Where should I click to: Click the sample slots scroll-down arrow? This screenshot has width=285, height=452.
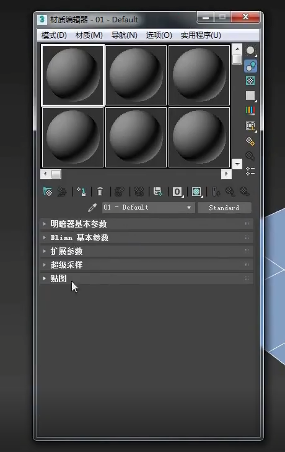pos(237,164)
